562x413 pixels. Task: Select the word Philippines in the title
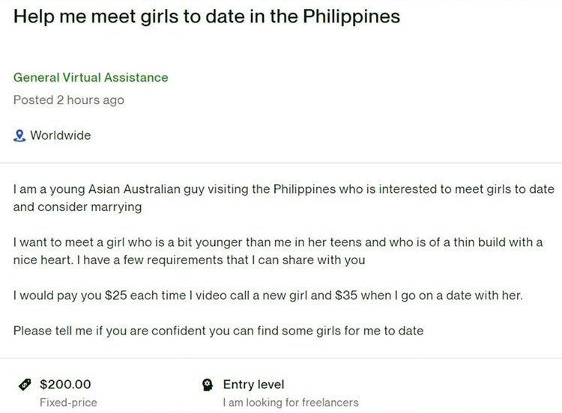(351, 16)
